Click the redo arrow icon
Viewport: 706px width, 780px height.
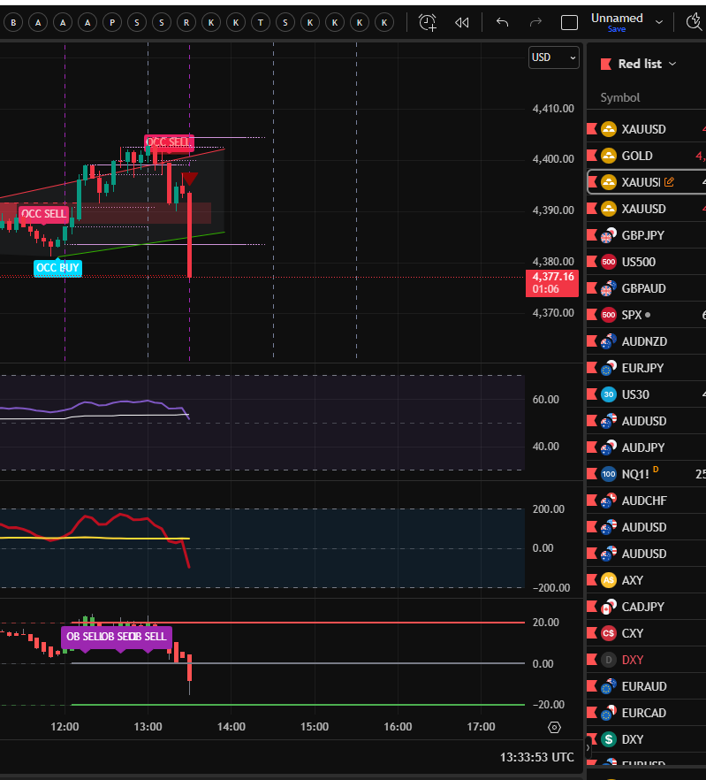pyautogui.click(x=535, y=22)
